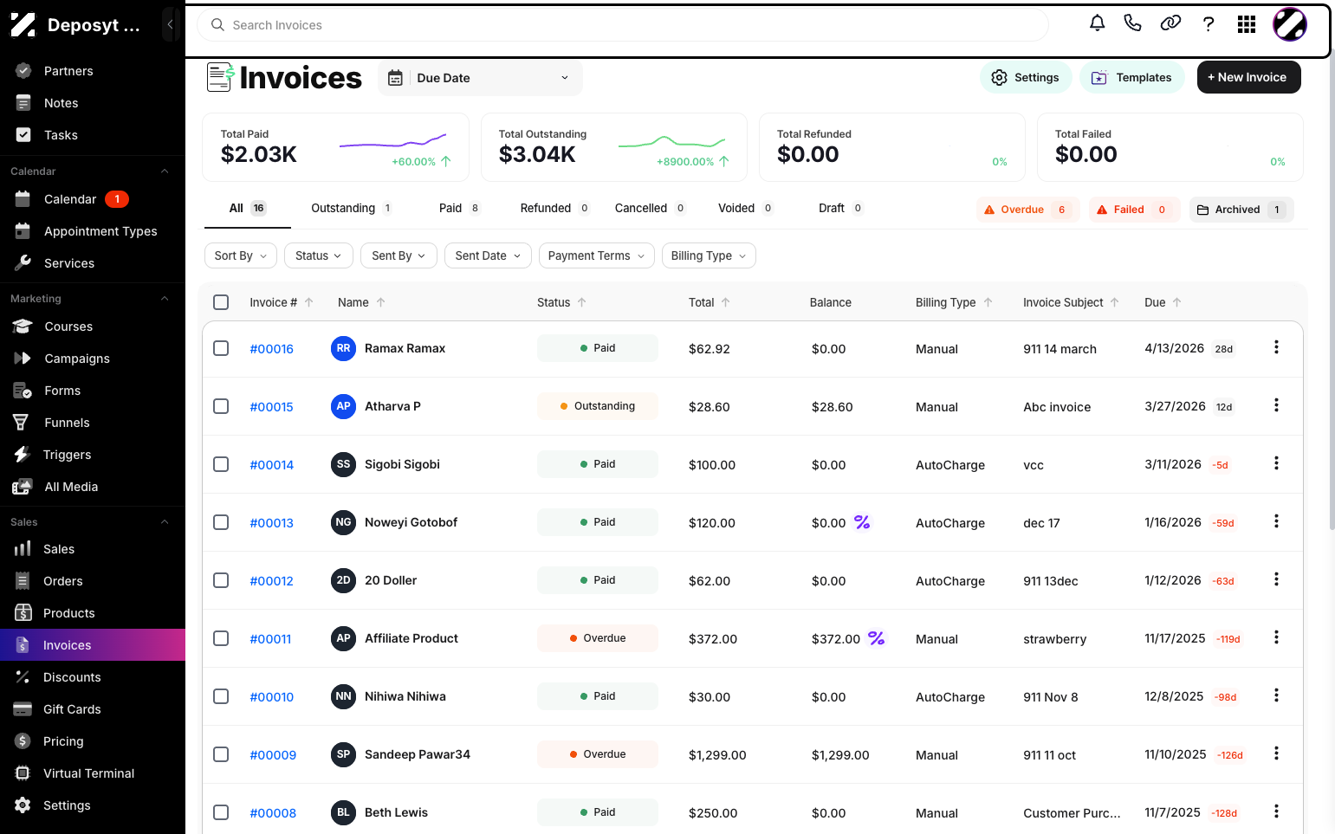The height and width of the screenshot is (834, 1335).
Task: Check the box for invoice #00013
Action: click(x=221, y=522)
